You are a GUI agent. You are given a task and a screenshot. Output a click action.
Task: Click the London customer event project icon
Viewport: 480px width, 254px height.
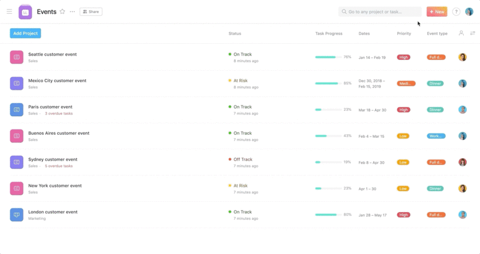pyautogui.click(x=17, y=214)
